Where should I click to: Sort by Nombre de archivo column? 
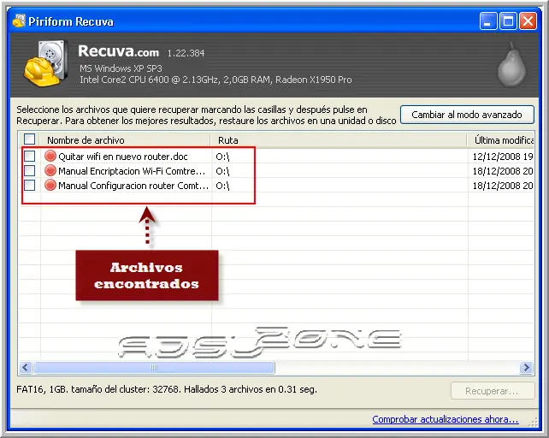click(126, 140)
